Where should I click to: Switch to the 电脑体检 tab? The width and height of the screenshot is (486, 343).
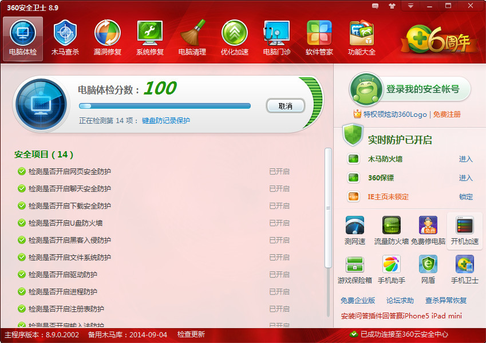[23, 38]
